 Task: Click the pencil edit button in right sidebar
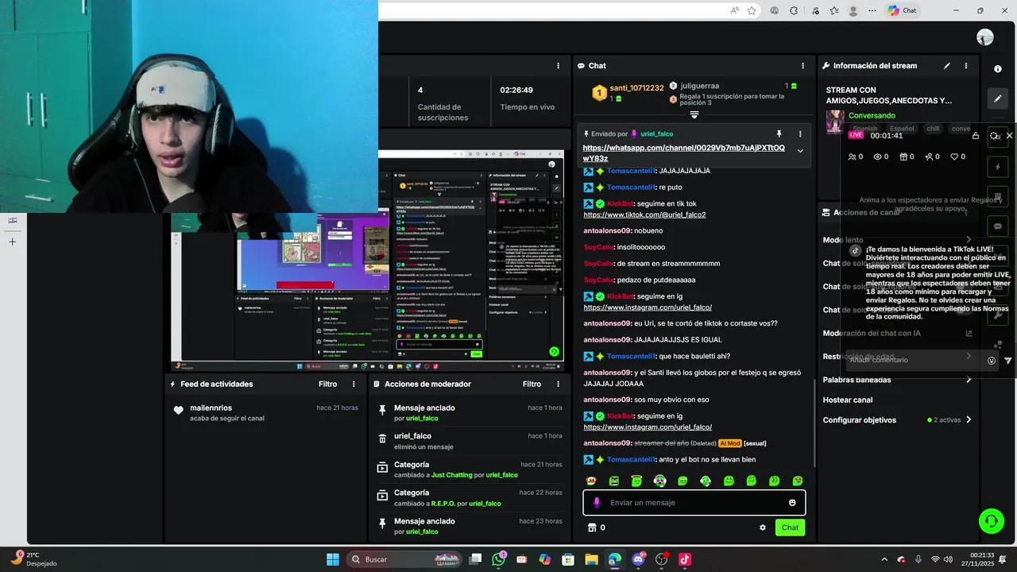[x=999, y=99]
